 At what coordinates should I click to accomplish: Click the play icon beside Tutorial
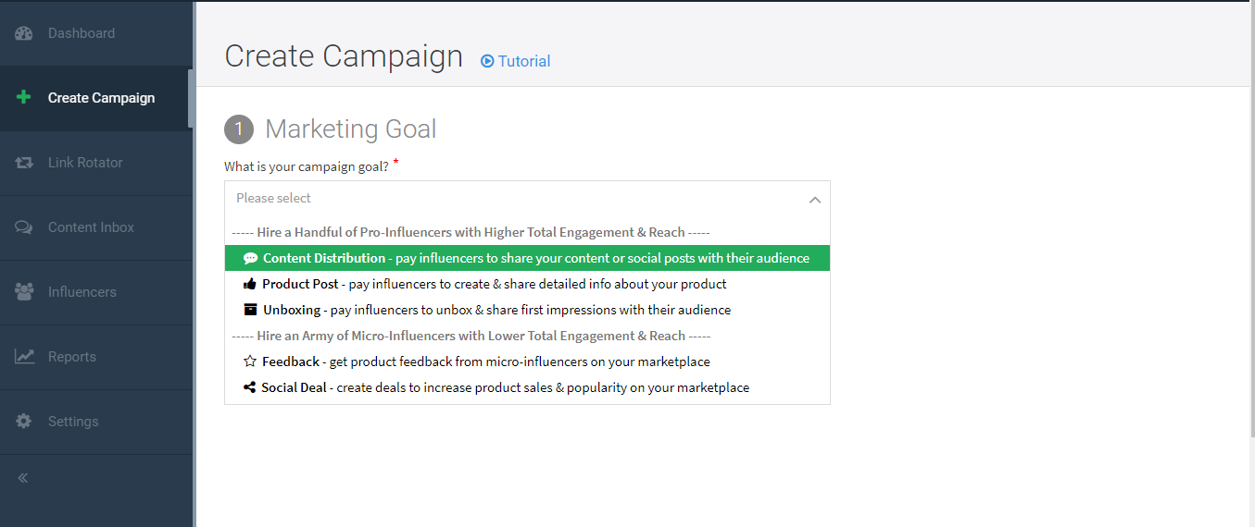coord(487,61)
